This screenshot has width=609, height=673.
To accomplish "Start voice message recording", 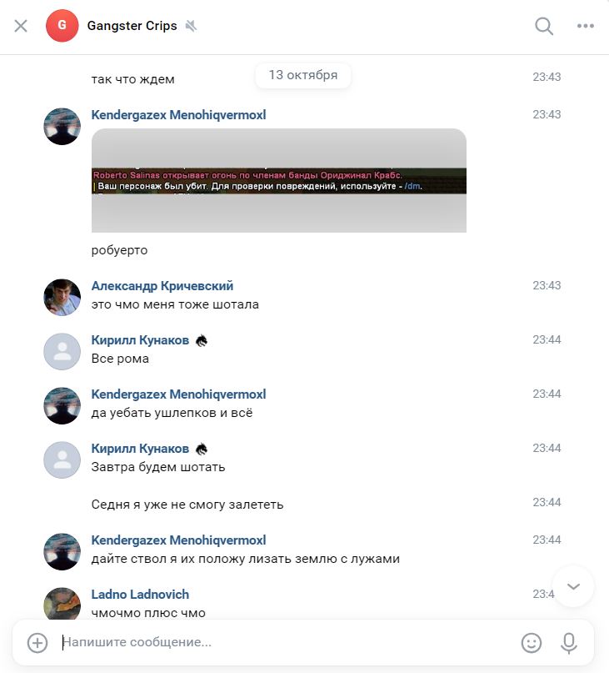I will [x=569, y=642].
